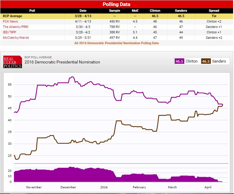Image resolution: width=234 pixels, height=194 pixels.
Task: Click the purple 46.5 Clinton legend swatch
Action: [x=179, y=61]
